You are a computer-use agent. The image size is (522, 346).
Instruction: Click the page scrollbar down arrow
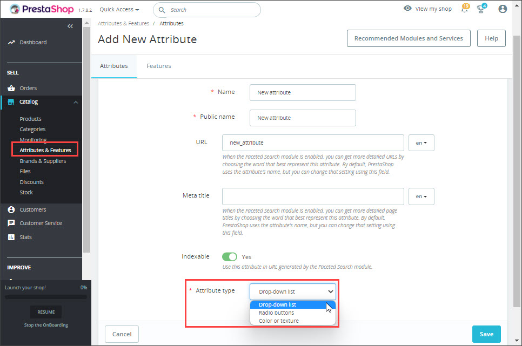click(517, 341)
